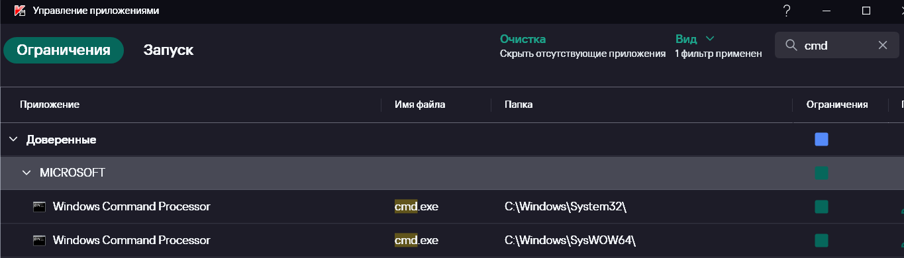Screen dimensions: 904x258
Task: Select the Доверенные group row label
Action: click(62, 140)
